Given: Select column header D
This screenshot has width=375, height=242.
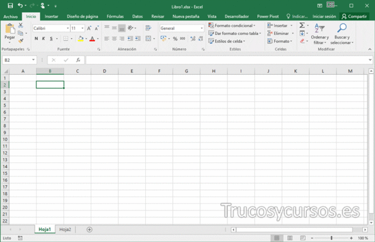Looking at the screenshot, I should tap(104, 71).
